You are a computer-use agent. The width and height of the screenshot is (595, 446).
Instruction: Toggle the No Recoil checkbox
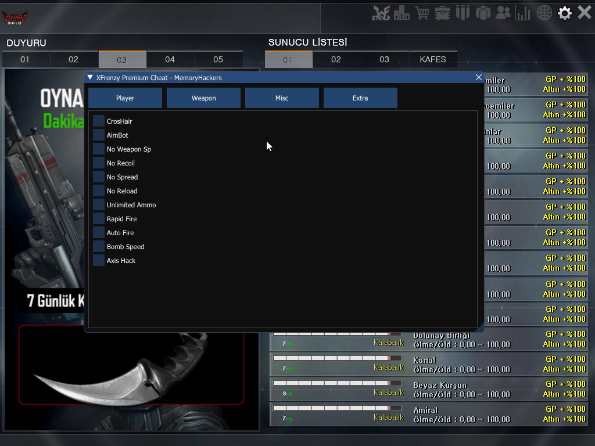click(99, 163)
